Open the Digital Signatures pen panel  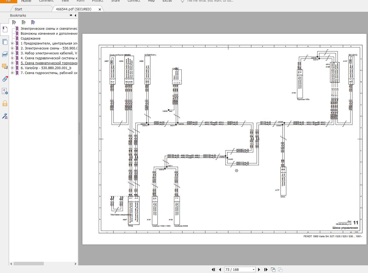4,116
